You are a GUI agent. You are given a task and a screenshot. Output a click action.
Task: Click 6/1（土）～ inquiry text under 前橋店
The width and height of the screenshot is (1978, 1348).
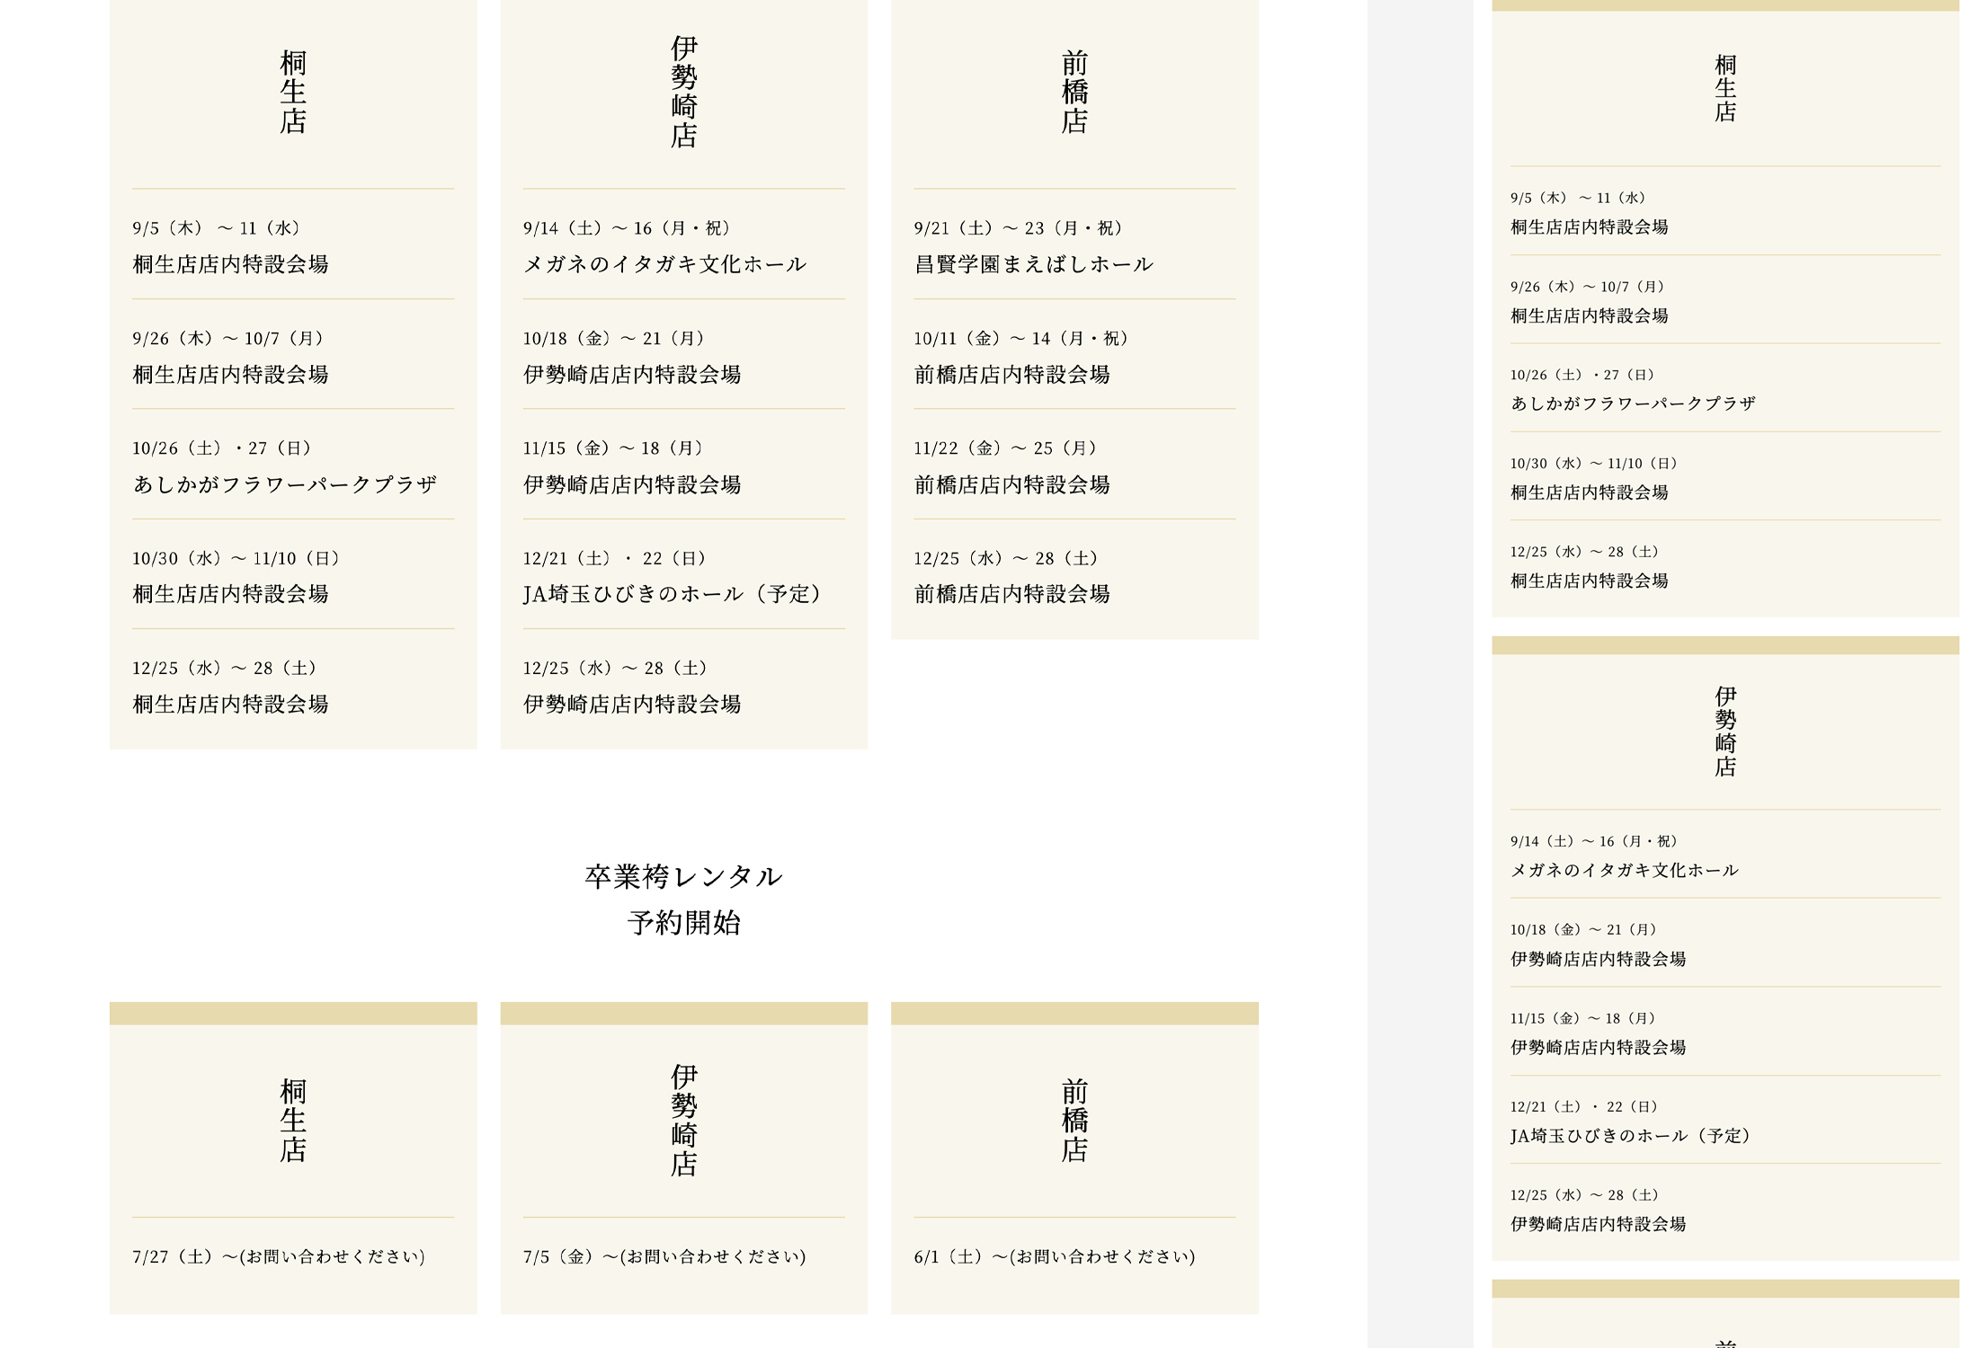pos(1055,1256)
